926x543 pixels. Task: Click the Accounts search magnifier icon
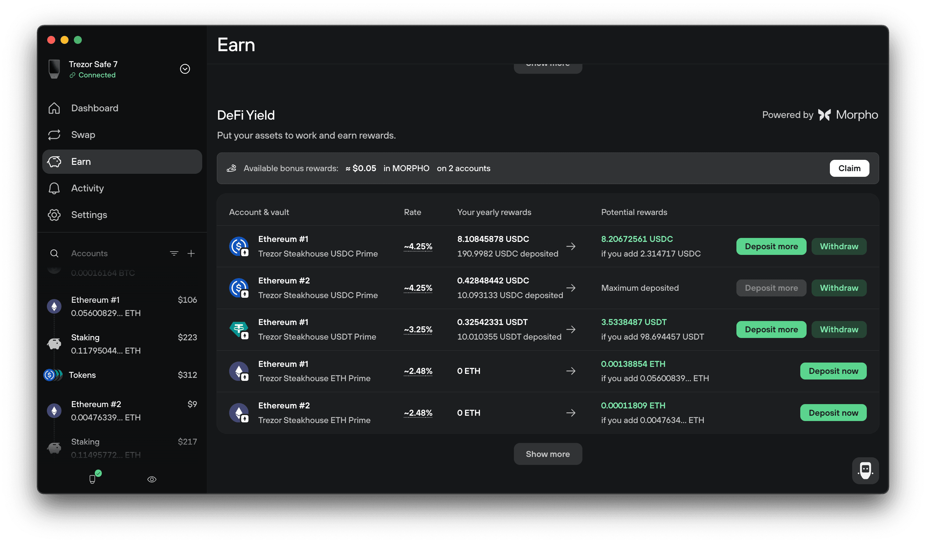click(x=54, y=253)
